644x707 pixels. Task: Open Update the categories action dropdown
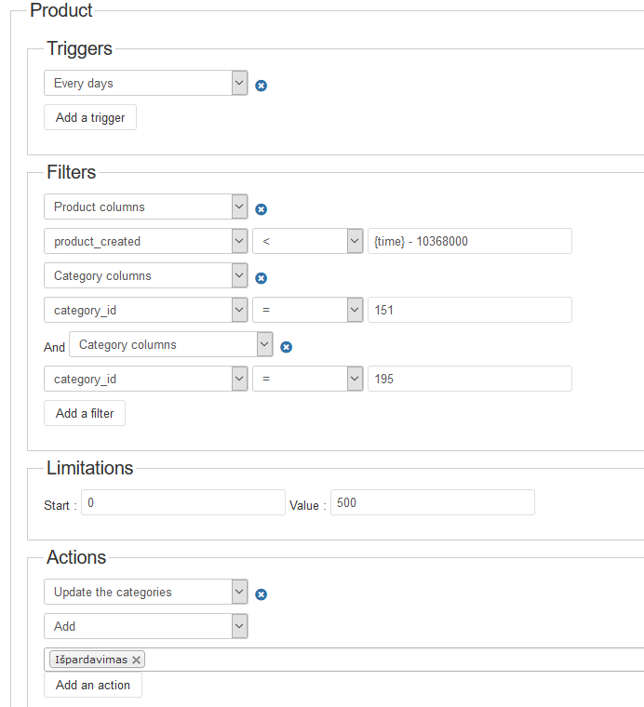[x=145, y=592]
